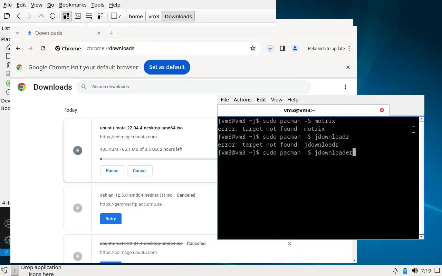Select the 'home' path button
Viewport: 442px width, 276px height.
[136, 16]
